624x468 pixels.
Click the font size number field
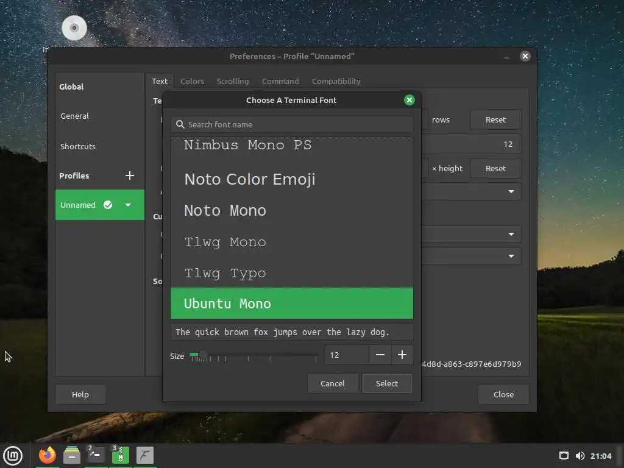[347, 355]
